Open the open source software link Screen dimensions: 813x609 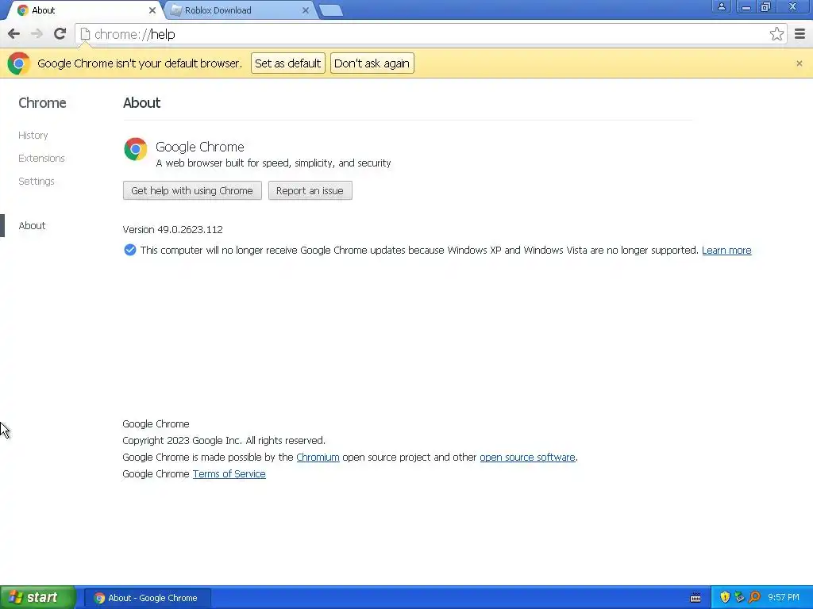(527, 458)
